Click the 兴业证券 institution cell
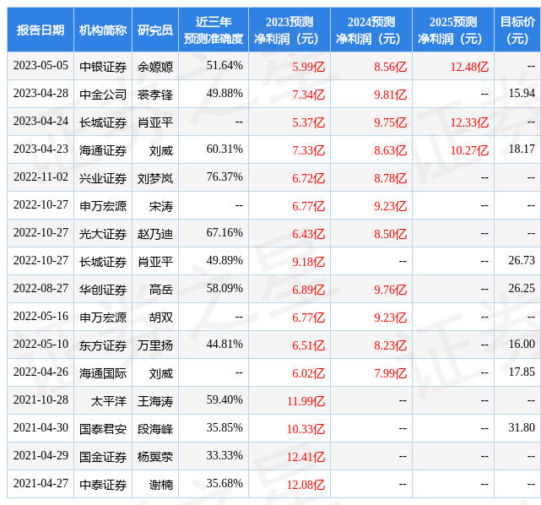Screen dimensions: 541x505 102,177
